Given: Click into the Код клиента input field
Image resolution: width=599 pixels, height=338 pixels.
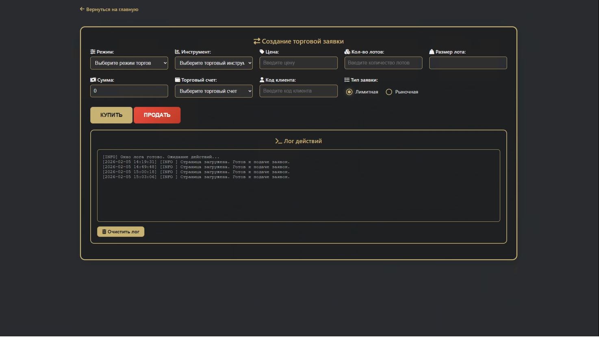Looking at the screenshot, I should coord(298,91).
